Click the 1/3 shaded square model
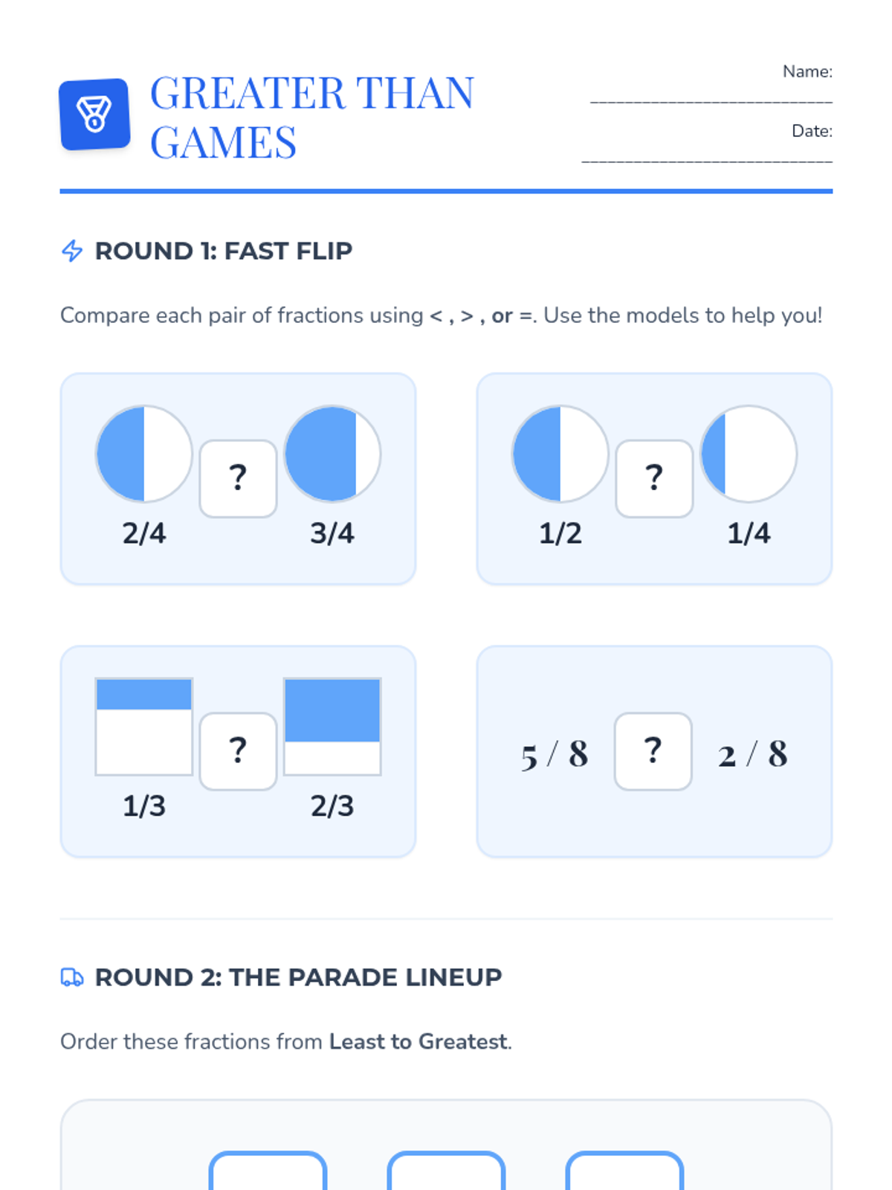The width and height of the screenshot is (892, 1190). tap(144, 727)
